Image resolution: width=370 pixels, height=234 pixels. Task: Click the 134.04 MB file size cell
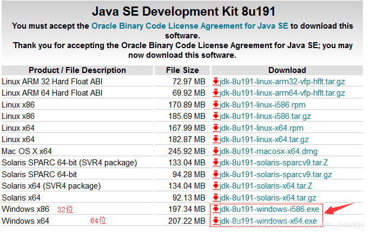[x=187, y=186]
